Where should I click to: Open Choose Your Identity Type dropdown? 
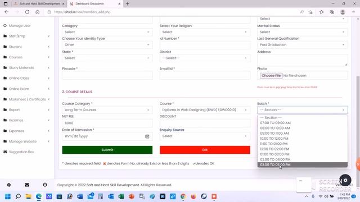point(107,45)
